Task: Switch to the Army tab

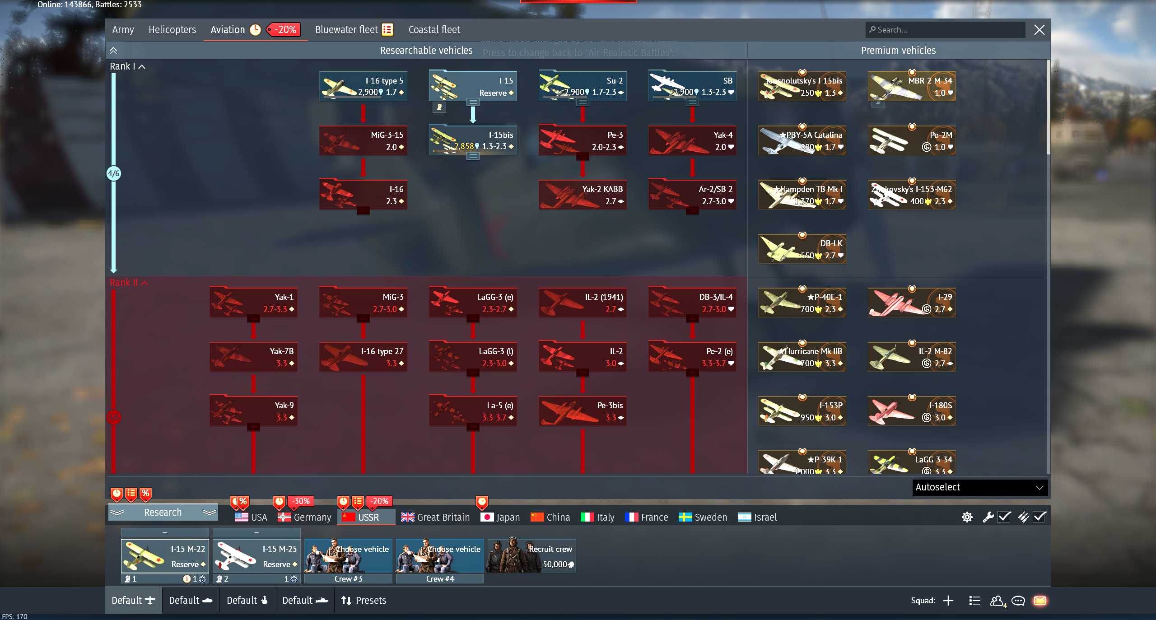Action: [123, 30]
